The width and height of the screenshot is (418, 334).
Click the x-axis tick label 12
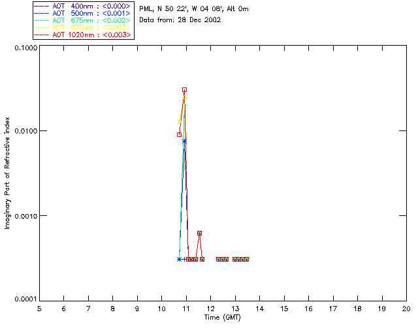click(210, 309)
